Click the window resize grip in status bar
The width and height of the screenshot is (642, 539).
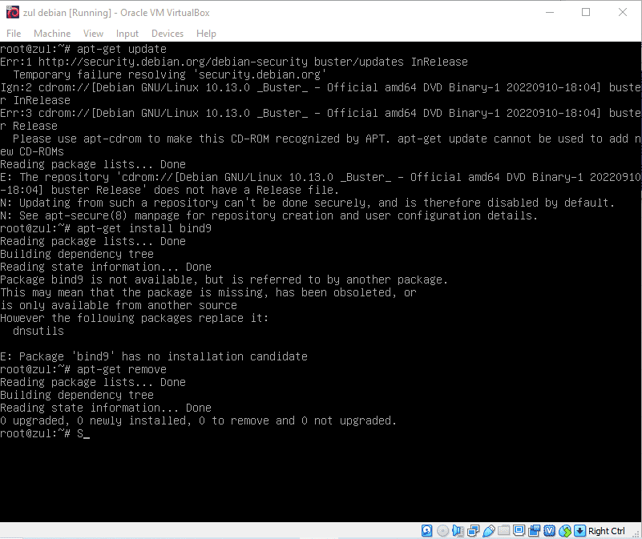coord(636,533)
